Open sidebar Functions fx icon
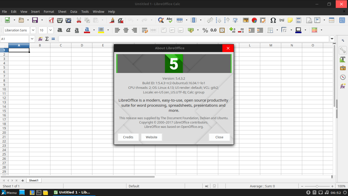 pyautogui.click(x=343, y=86)
